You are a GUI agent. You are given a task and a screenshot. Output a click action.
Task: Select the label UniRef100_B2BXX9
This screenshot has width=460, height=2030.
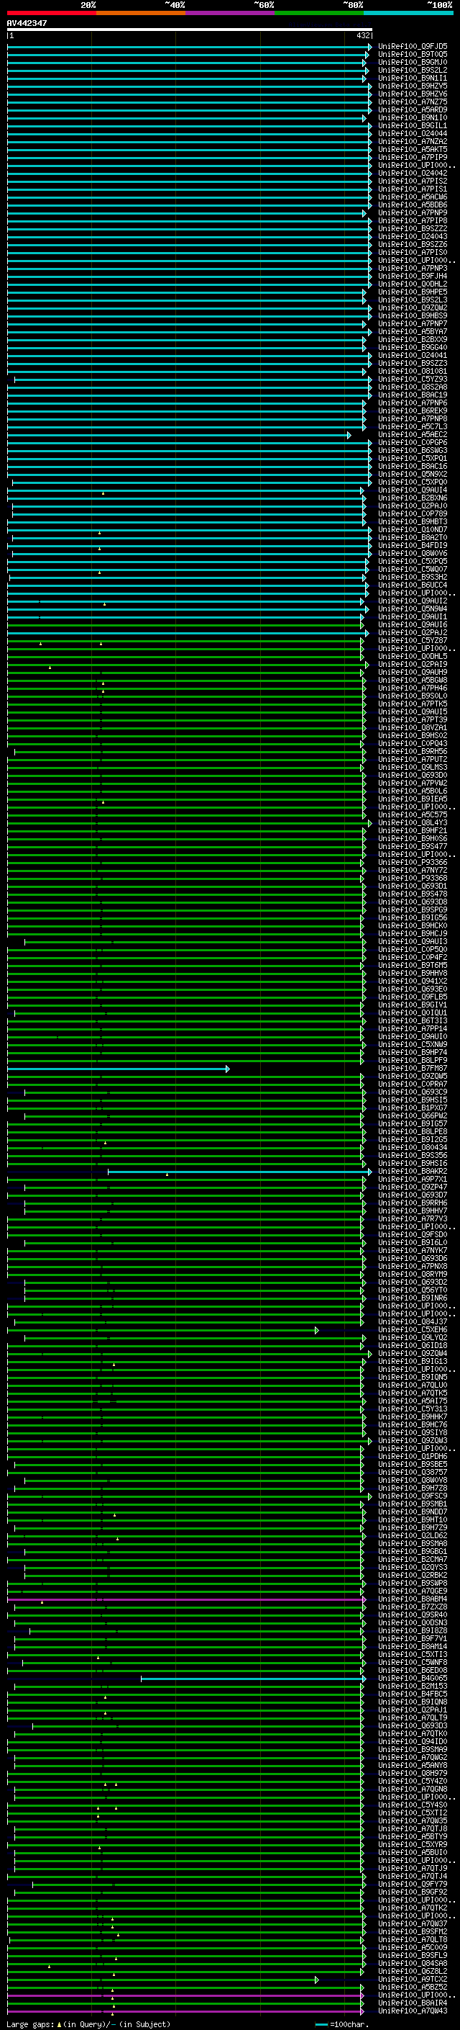click(413, 340)
